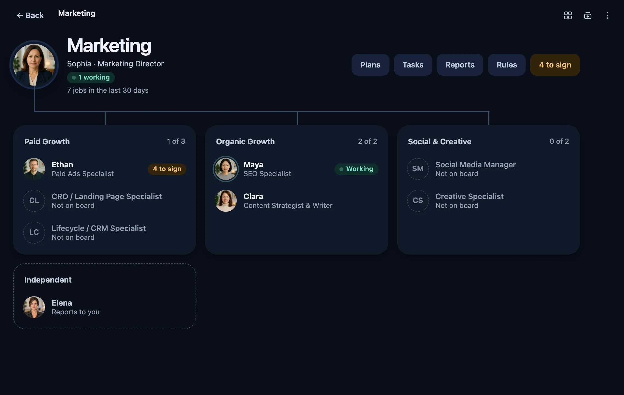The image size is (624, 395).
Task: Open the Plans tab
Action: [370, 65]
